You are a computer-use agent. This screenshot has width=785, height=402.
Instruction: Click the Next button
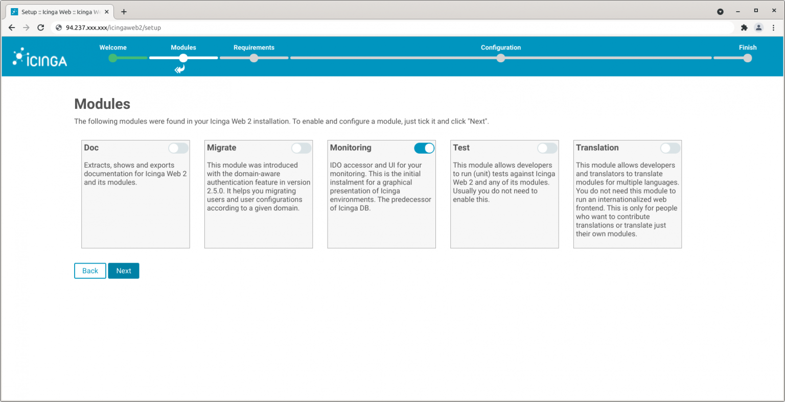123,270
